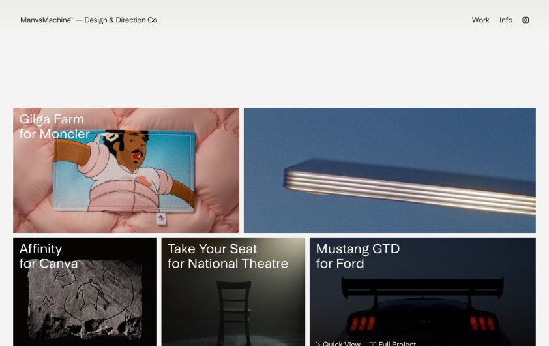The image size is (549, 346).
Task: Click the wooden chair image
Action: (x=233, y=307)
